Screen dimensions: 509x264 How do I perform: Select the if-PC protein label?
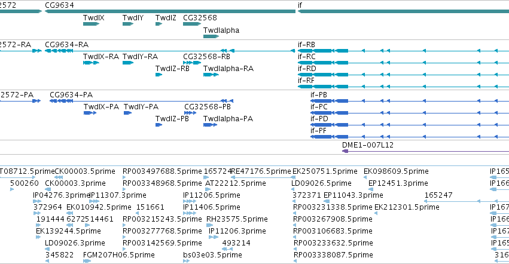click(x=319, y=107)
